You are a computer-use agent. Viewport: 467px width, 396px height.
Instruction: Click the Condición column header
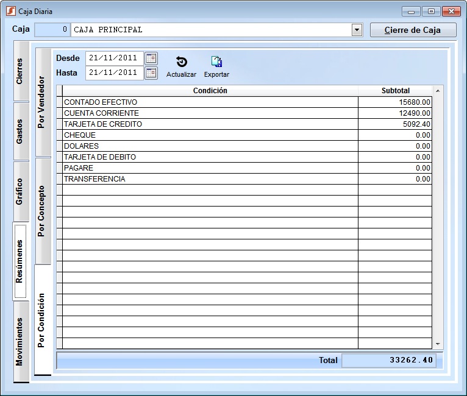[210, 91]
